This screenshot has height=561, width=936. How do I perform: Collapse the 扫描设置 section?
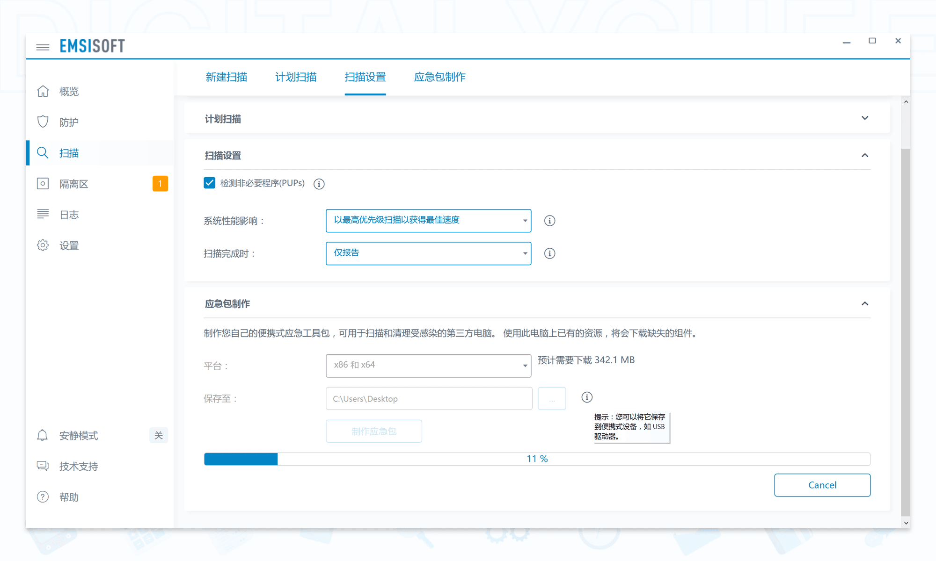(865, 155)
